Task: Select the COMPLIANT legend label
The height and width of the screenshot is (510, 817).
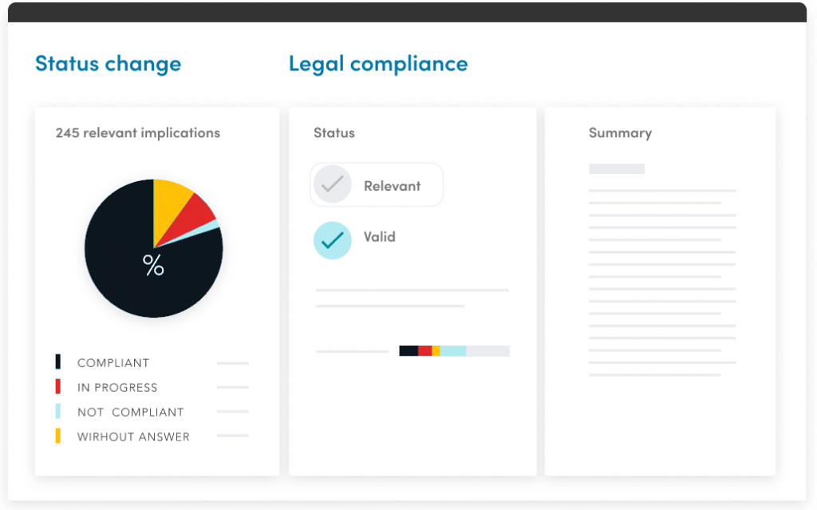Action: (113, 363)
